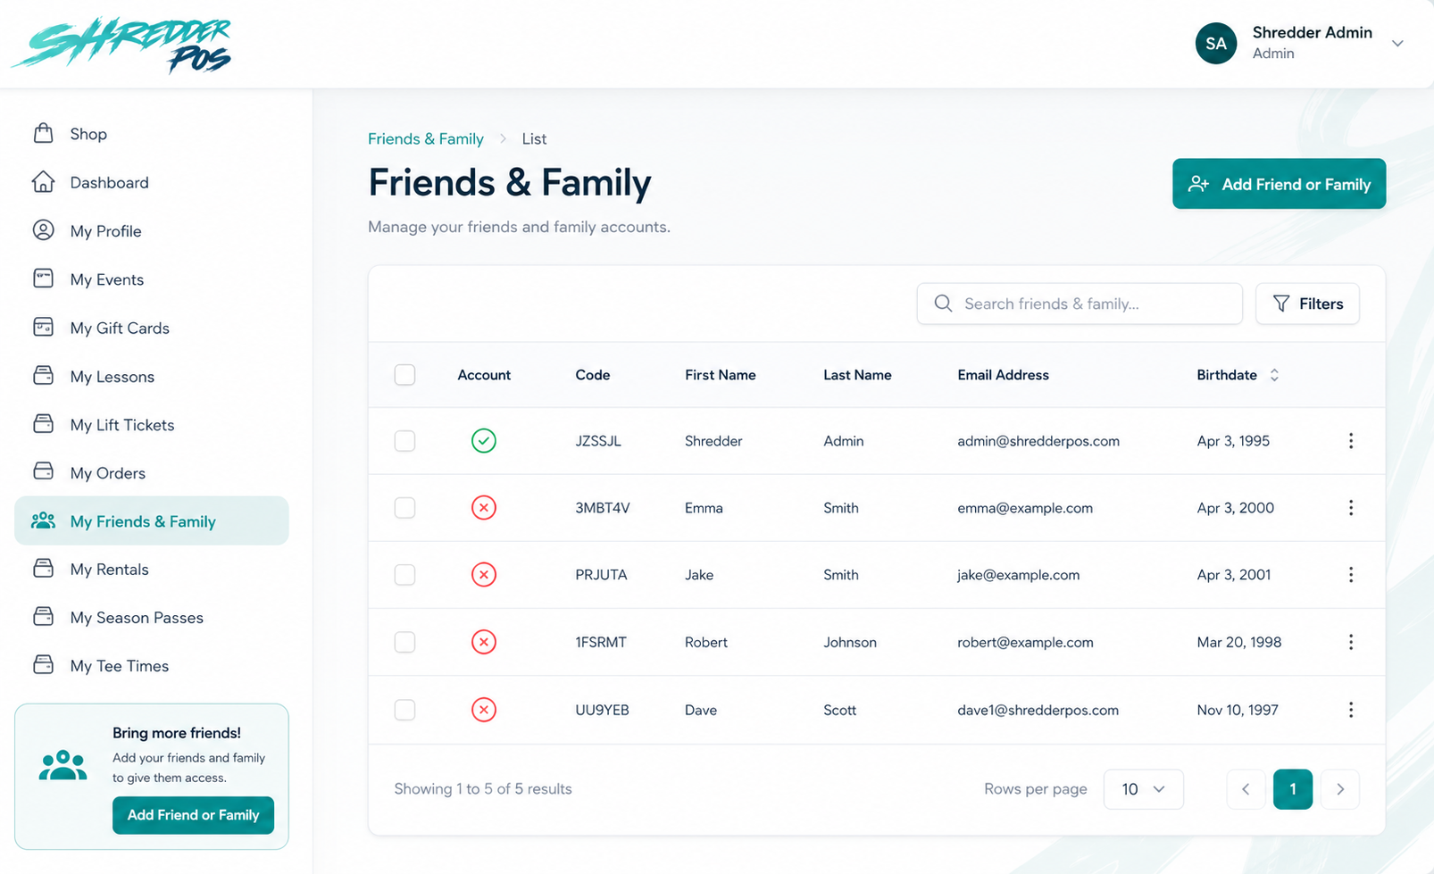Click the top Add Friend or Family button
1434x874 pixels.
[x=1279, y=184]
